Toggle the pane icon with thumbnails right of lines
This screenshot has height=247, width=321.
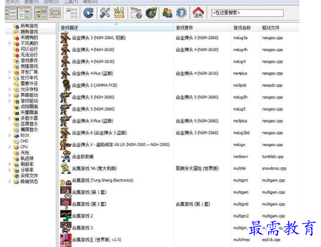pyautogui.click(x=24, y=13)
